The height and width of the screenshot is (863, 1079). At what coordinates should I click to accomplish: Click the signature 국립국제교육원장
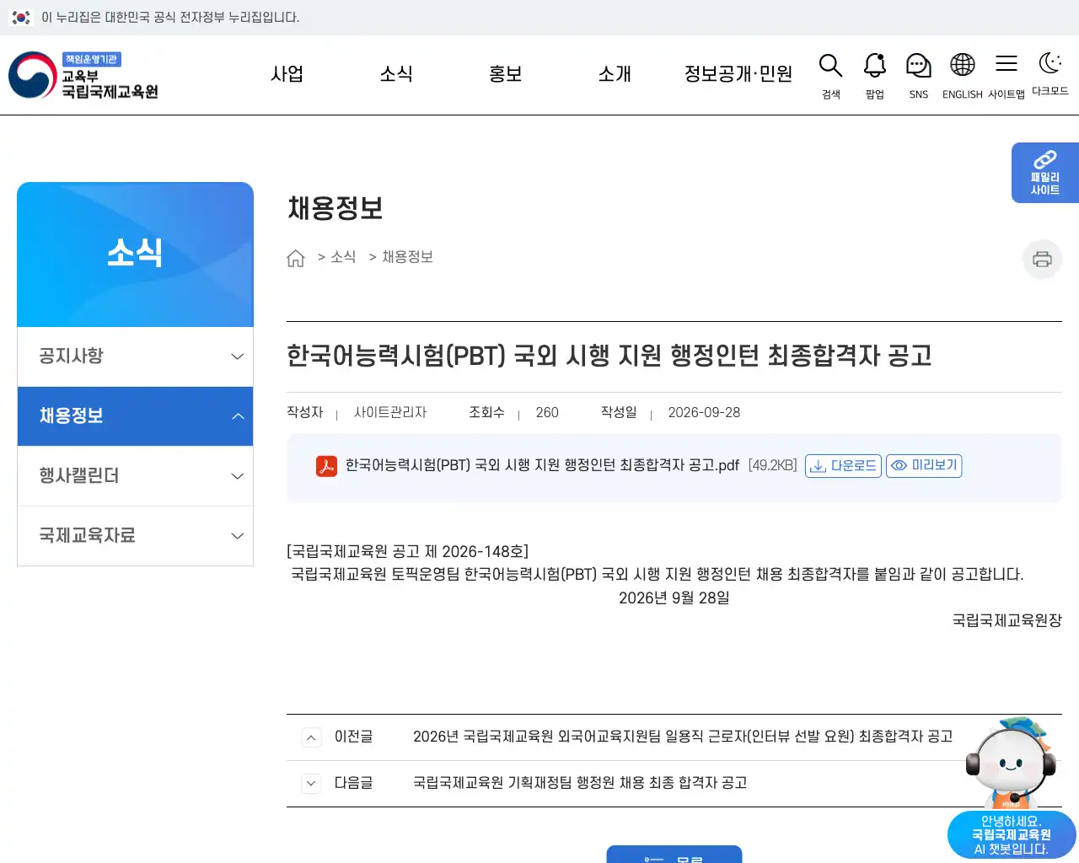click(1007, 620)
